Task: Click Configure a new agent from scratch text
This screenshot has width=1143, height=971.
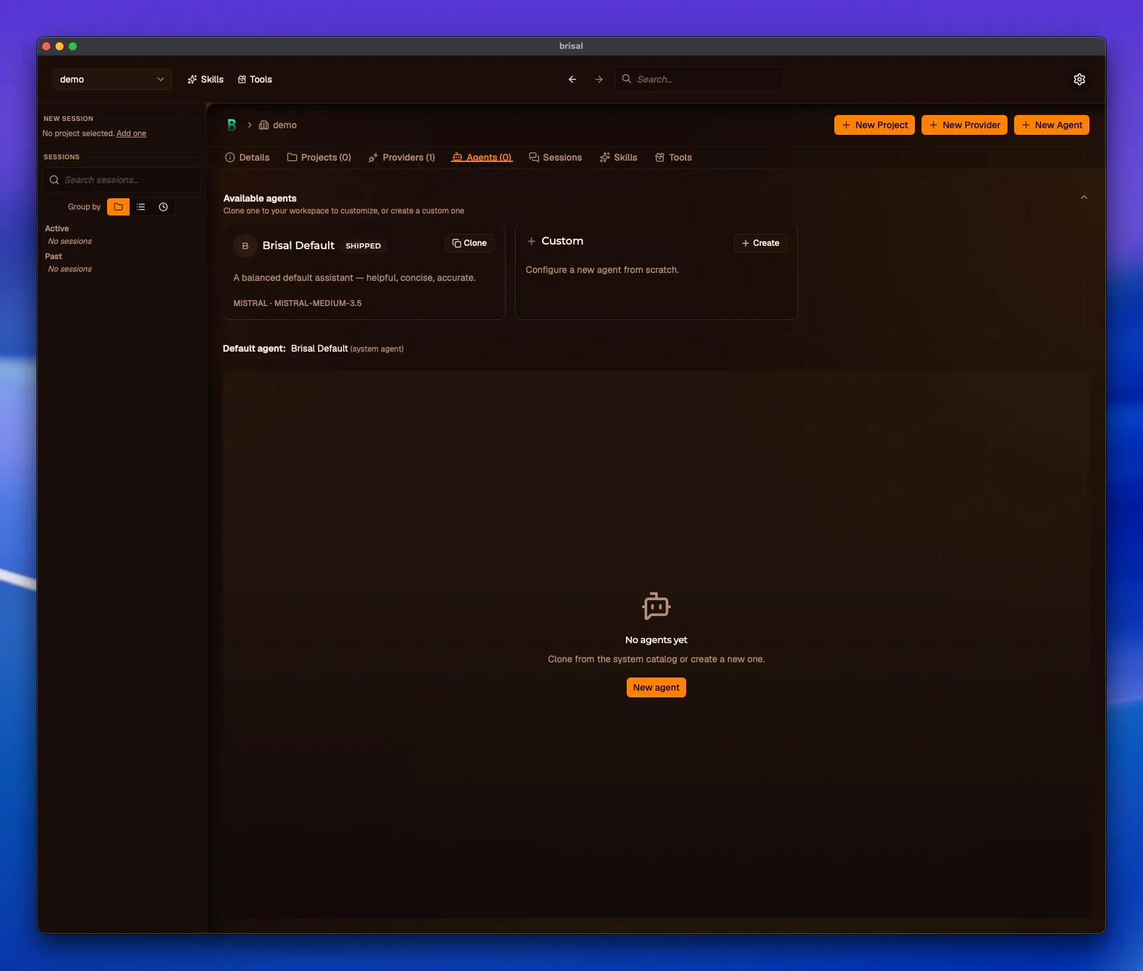Action: tap(602, 270)
